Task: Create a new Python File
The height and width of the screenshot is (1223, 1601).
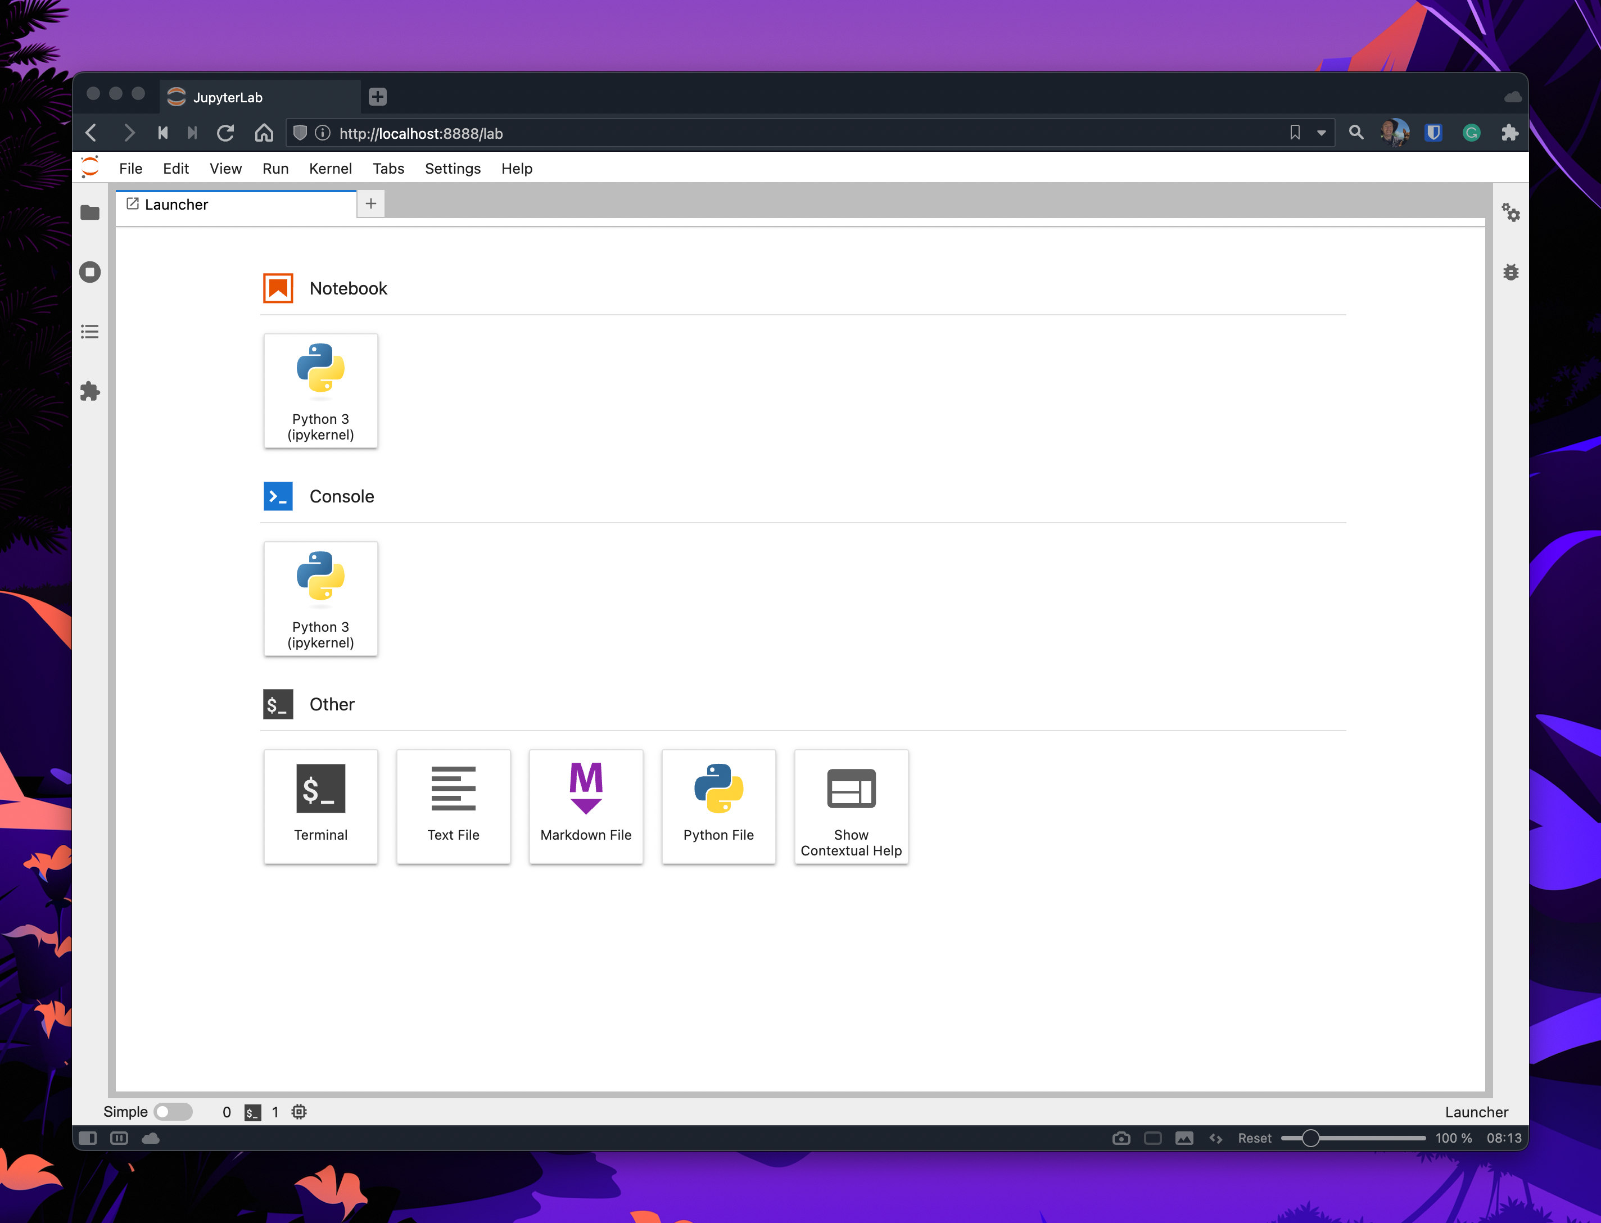Action: pyautogui.click(x=718, y=806)
